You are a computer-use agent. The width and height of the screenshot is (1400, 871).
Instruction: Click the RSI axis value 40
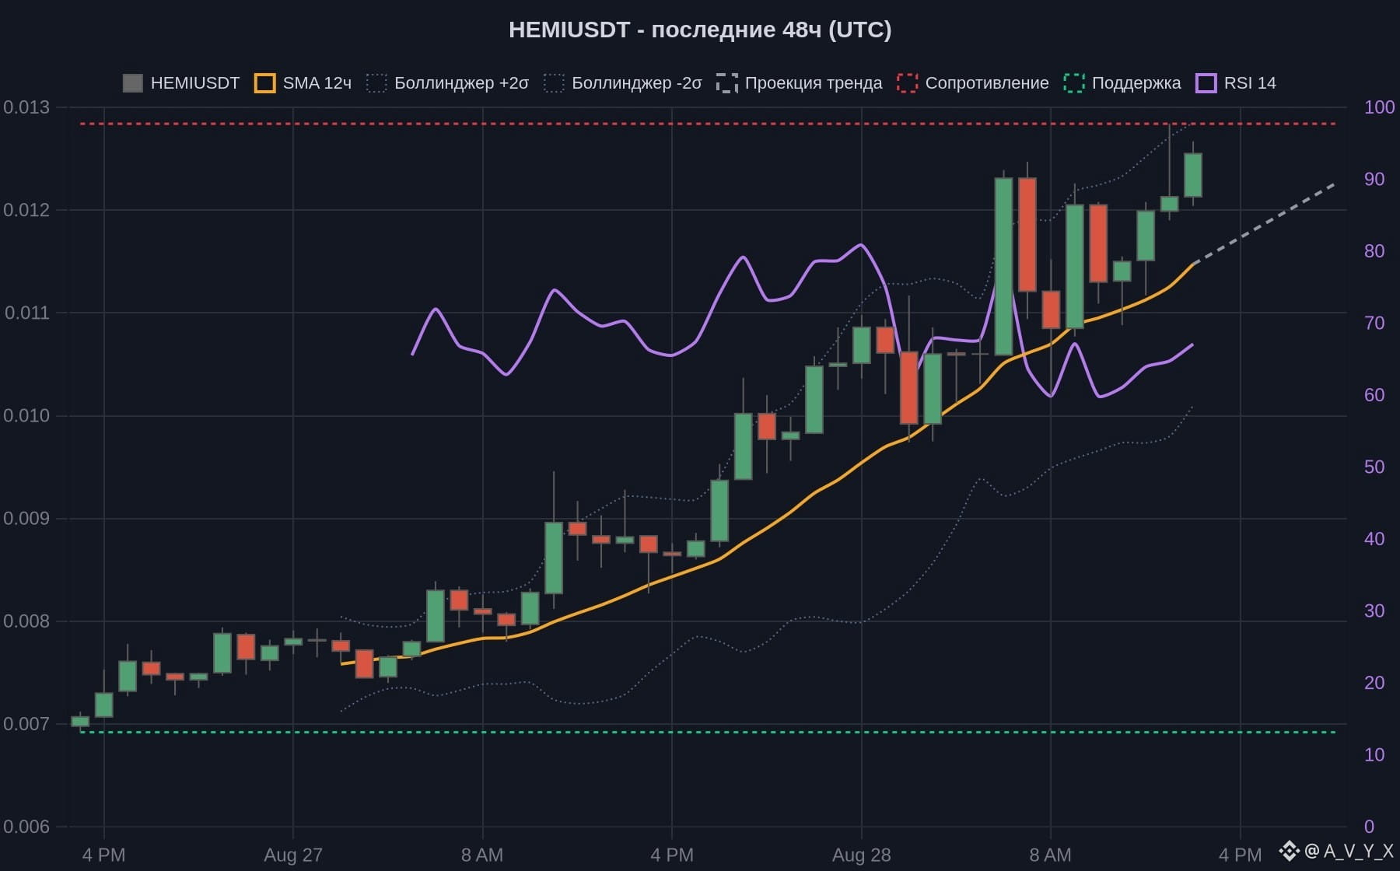[x=1374, y=539]
